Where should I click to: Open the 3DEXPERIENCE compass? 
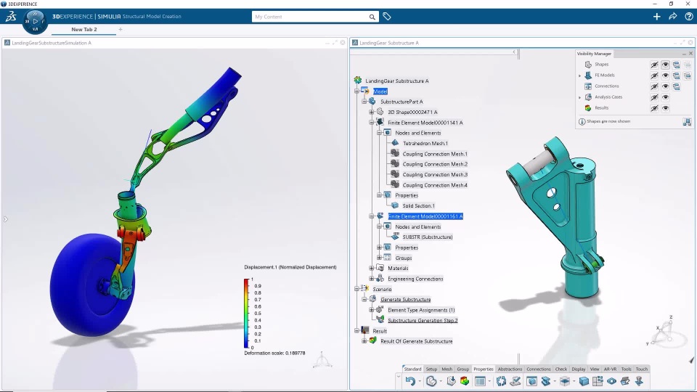click(35, 21)
